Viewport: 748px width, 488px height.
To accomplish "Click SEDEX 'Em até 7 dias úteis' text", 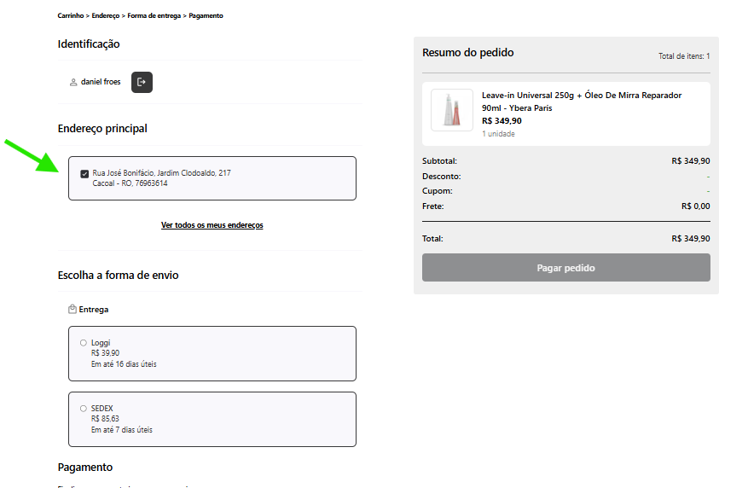I will 122,430.
